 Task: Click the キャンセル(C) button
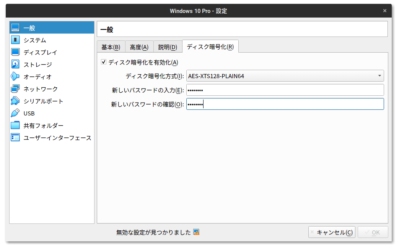click(x=332, y=232)
